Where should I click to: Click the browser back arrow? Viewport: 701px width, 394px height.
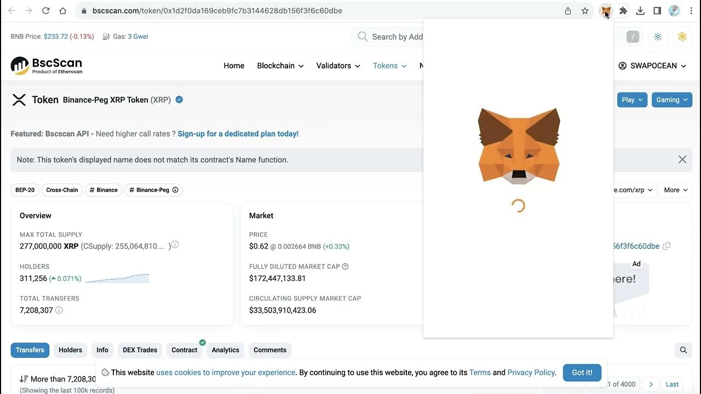[12, 10]
